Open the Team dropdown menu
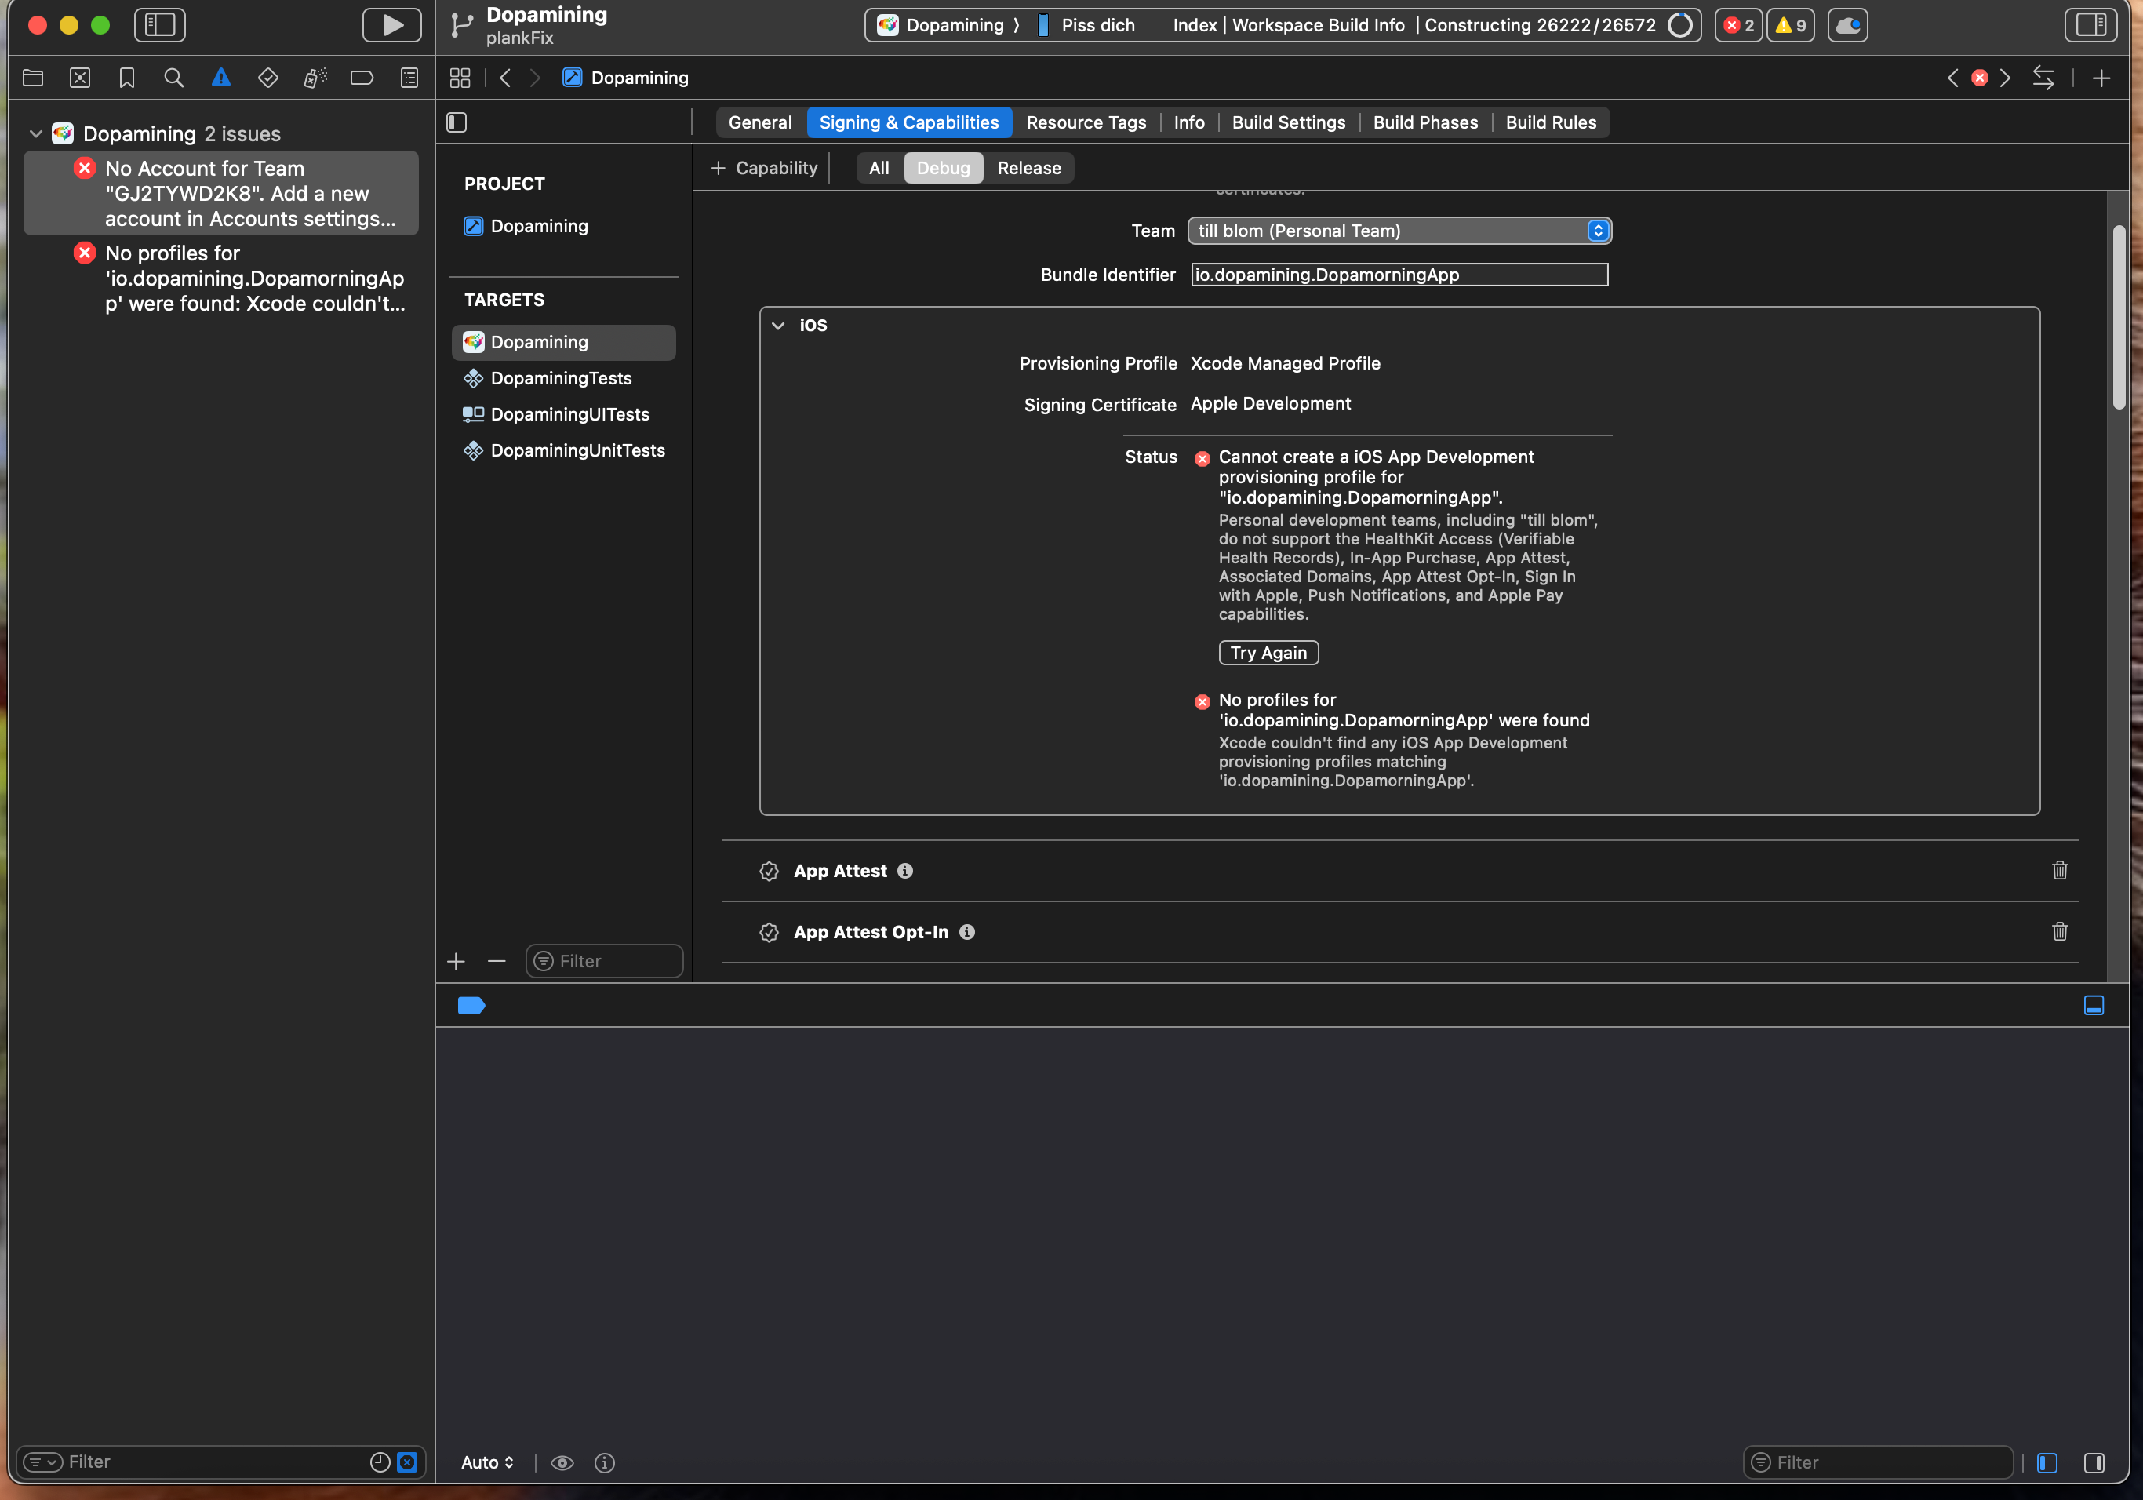The height and width of the screenshot is (1500, 2143). [x=1399, y=231]
